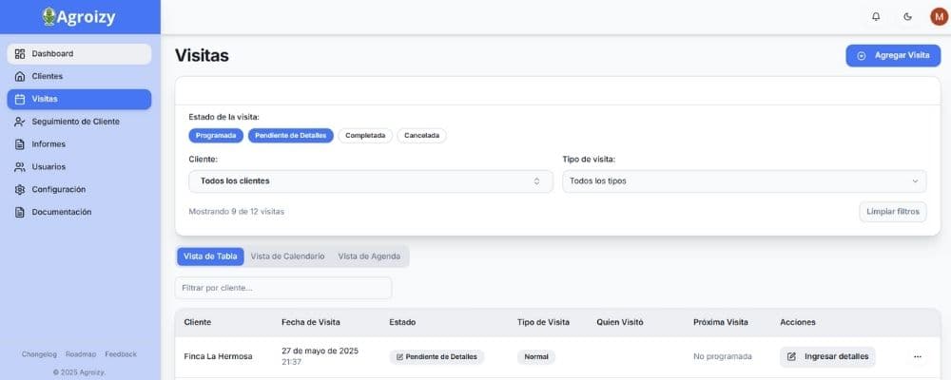Expand the Todos los tipos dropdown

[x=744, y=180]
